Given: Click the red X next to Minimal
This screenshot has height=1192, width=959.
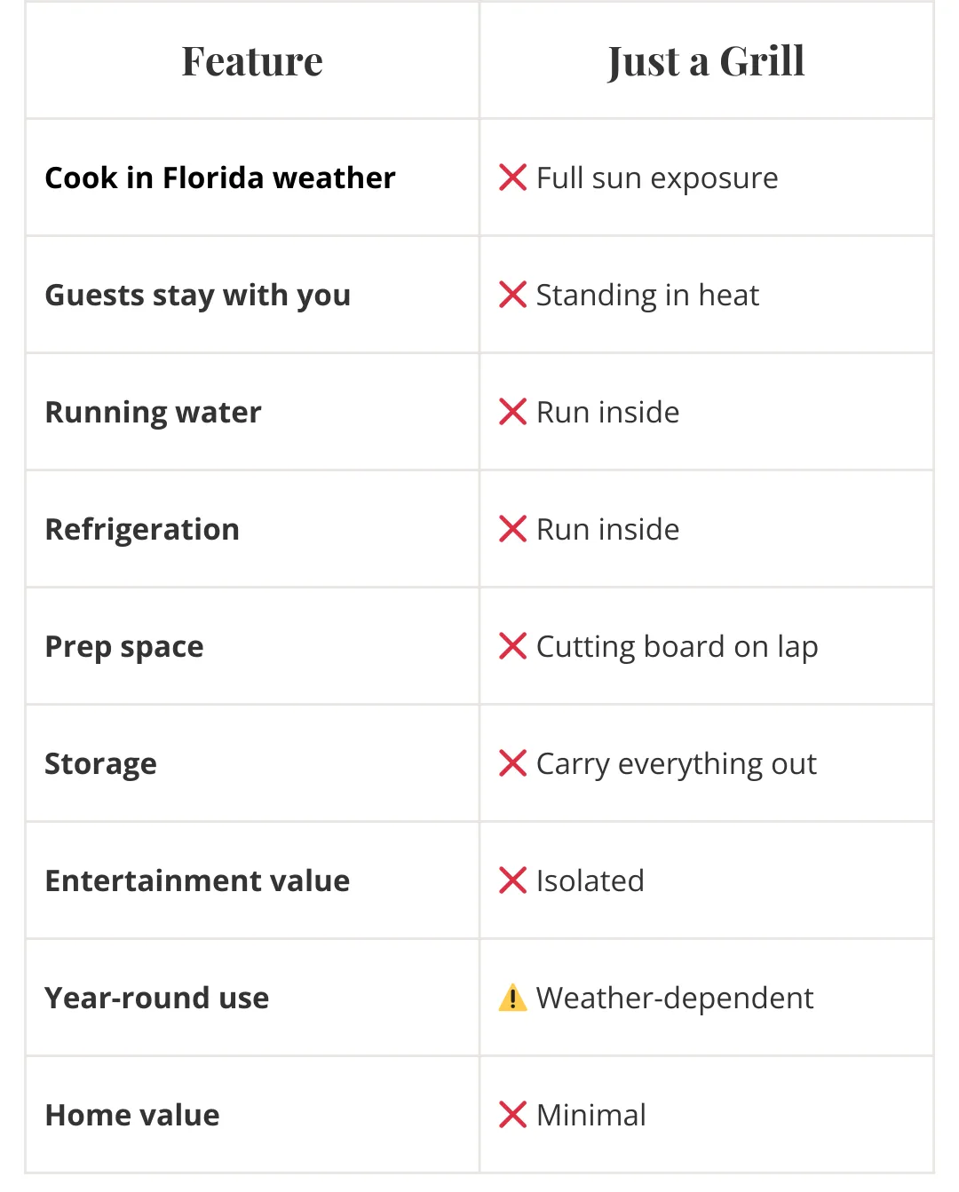Looking at the screenshot, I should (513, 1115).
